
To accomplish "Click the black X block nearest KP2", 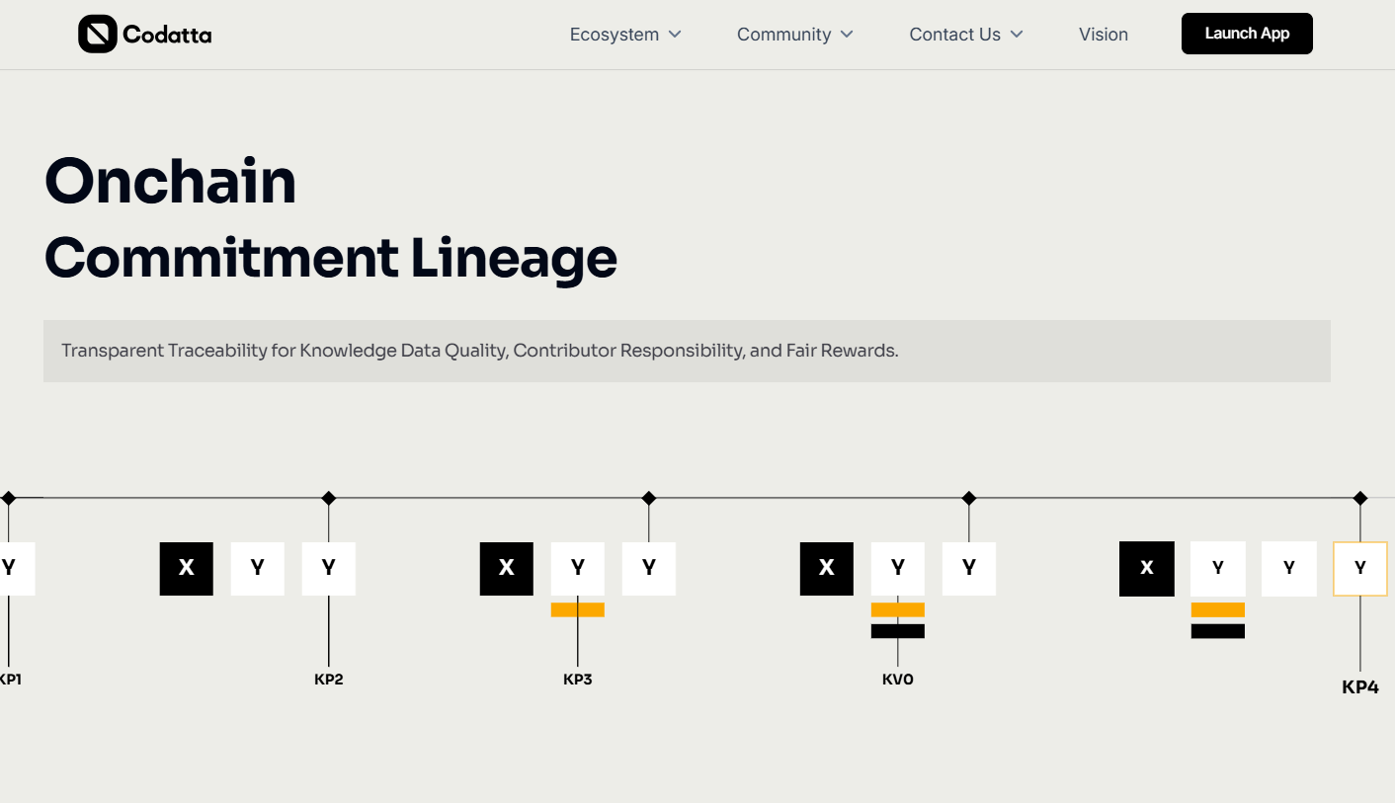I will [186, 568].
